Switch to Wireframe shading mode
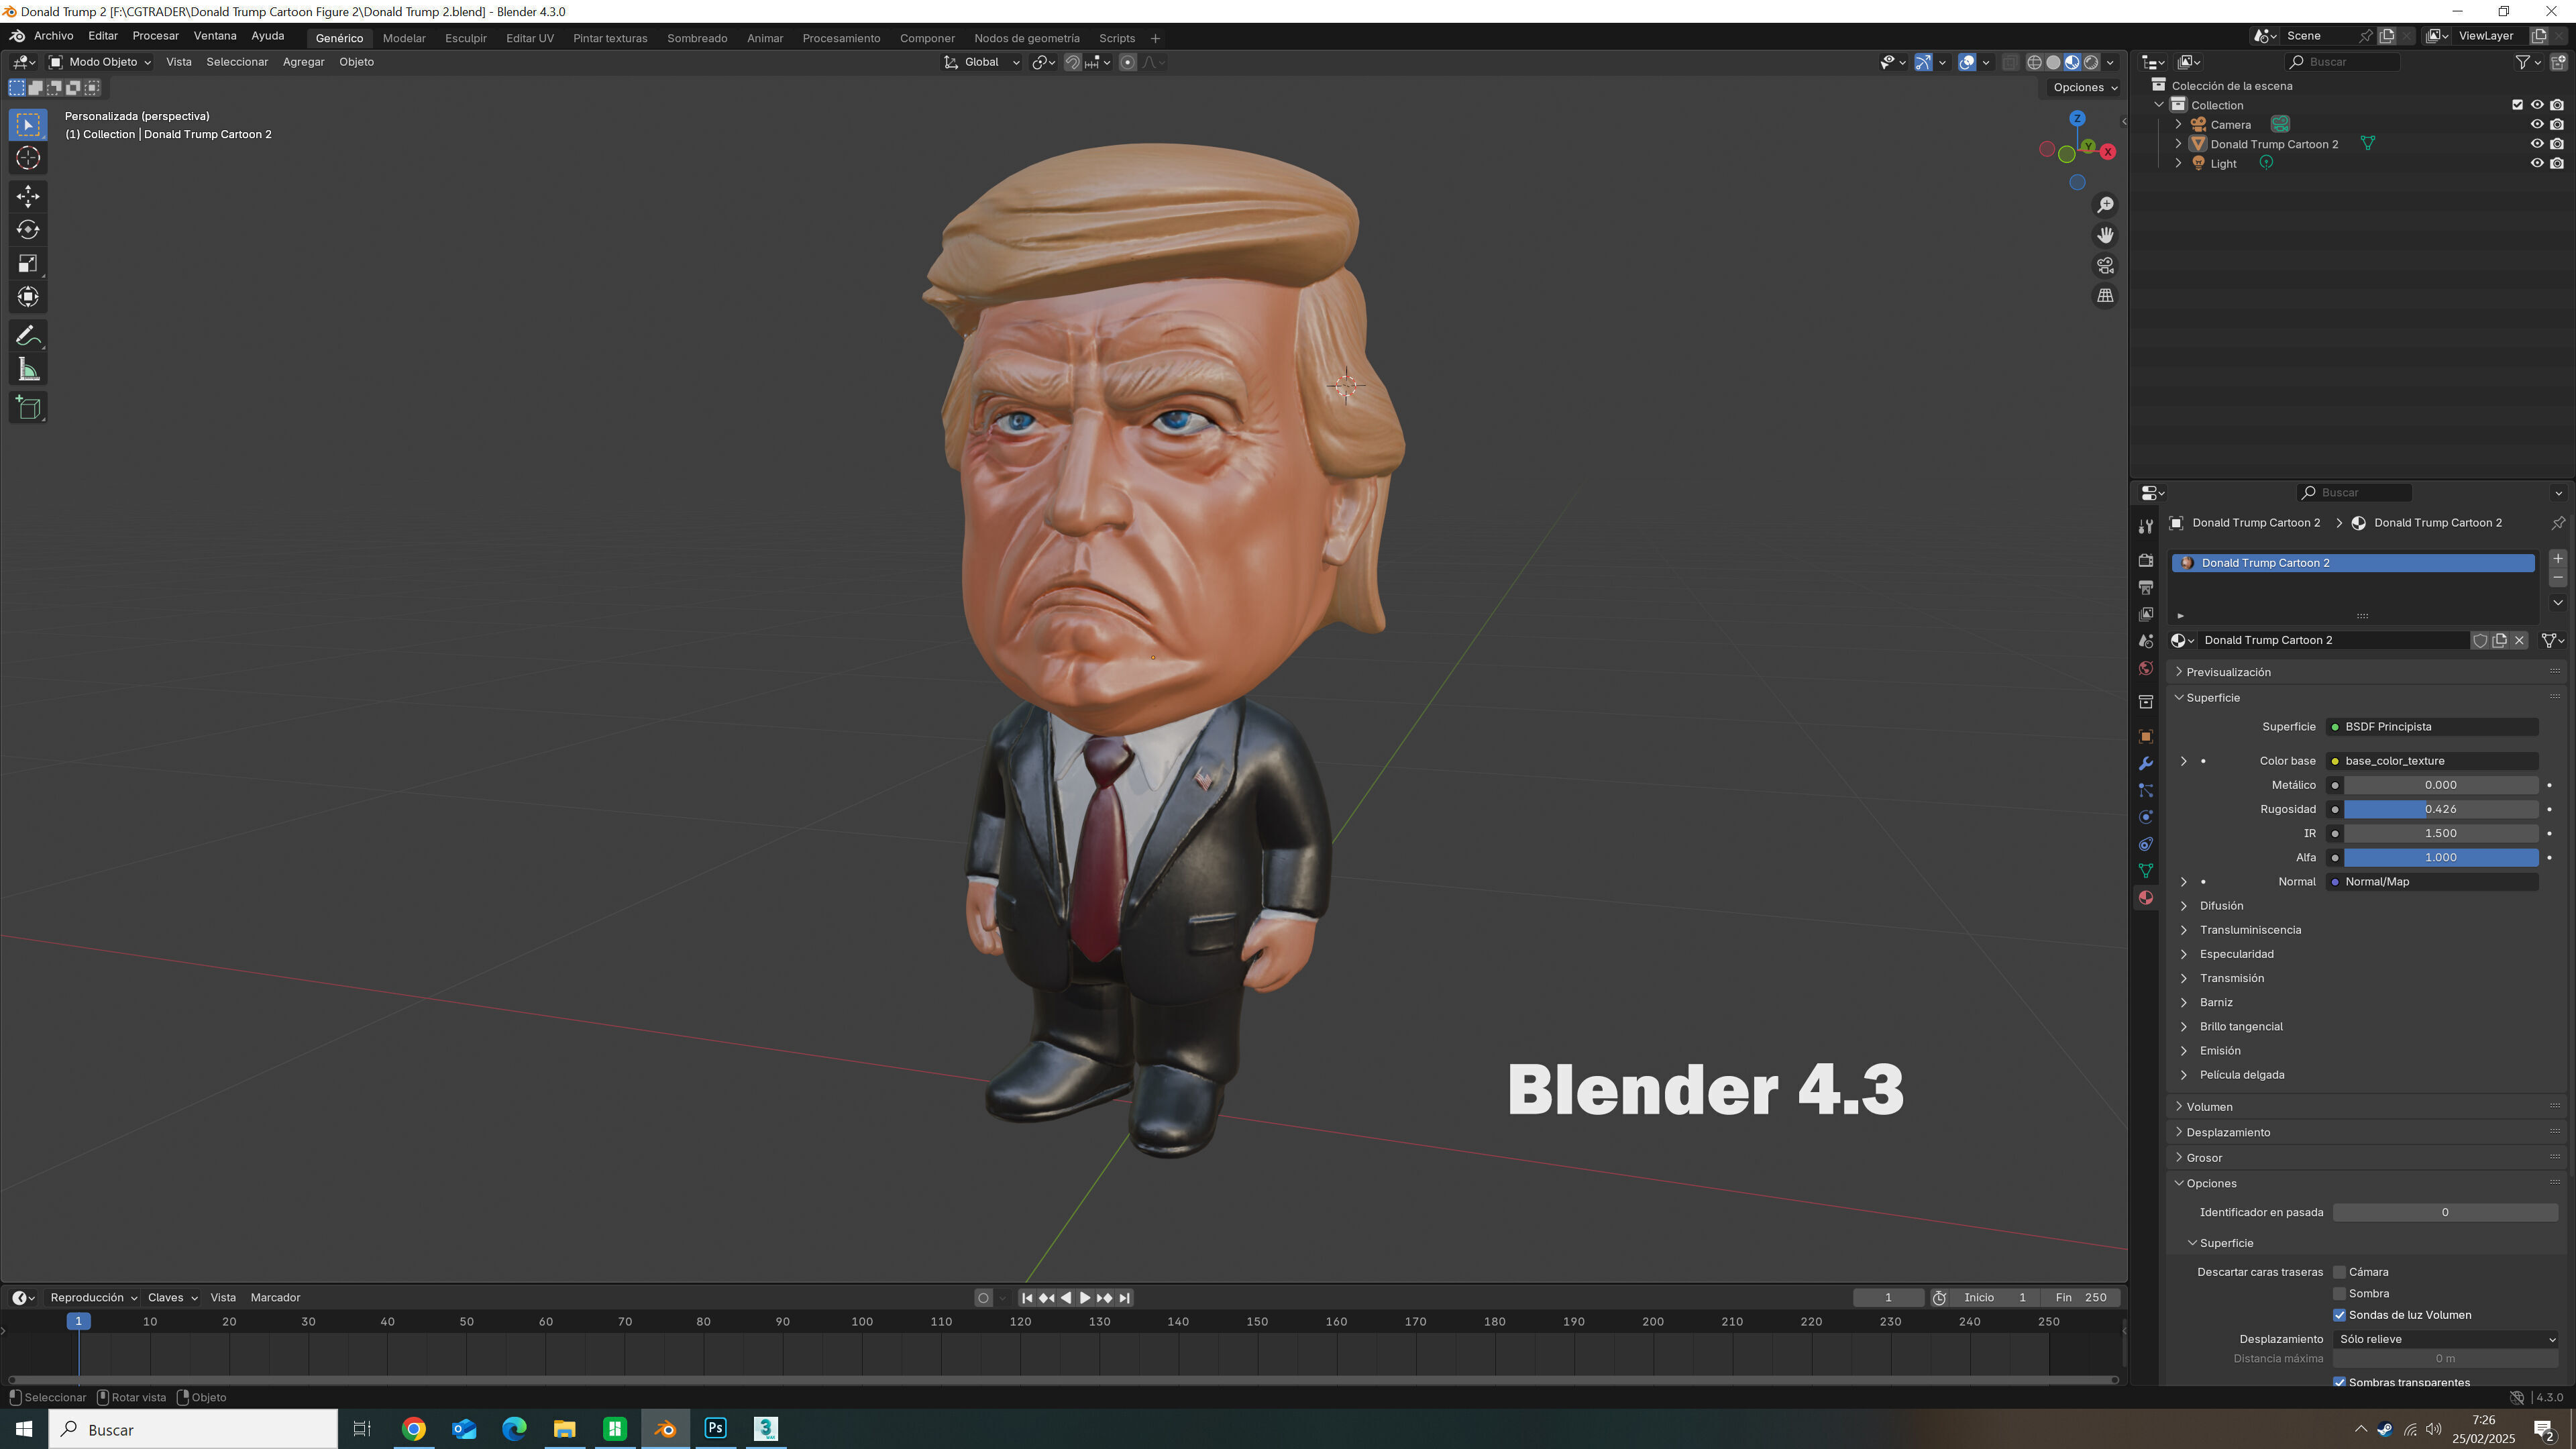 [x=2034, y=62]
